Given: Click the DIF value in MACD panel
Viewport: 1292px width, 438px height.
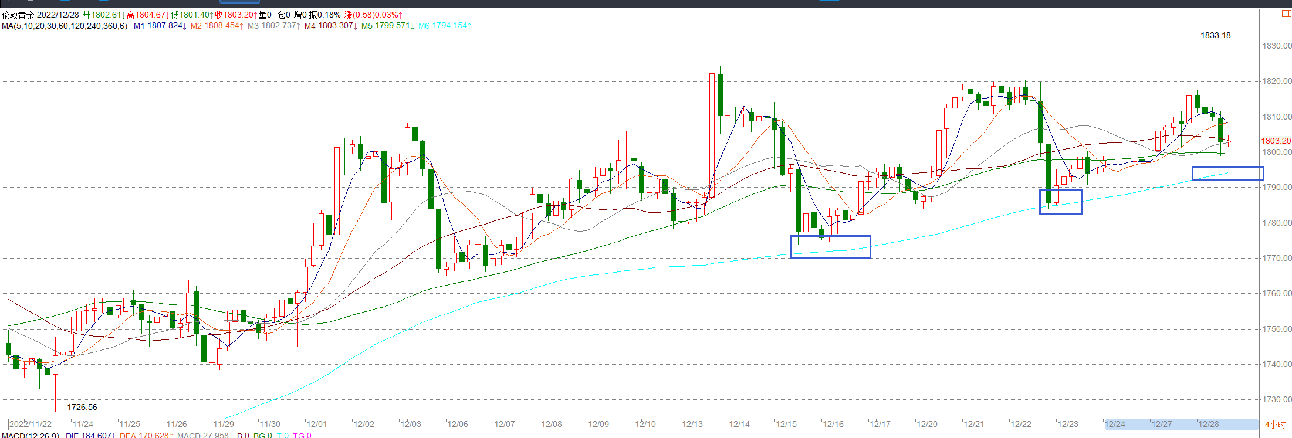Looking at the screenshot, I should [90, 435].
